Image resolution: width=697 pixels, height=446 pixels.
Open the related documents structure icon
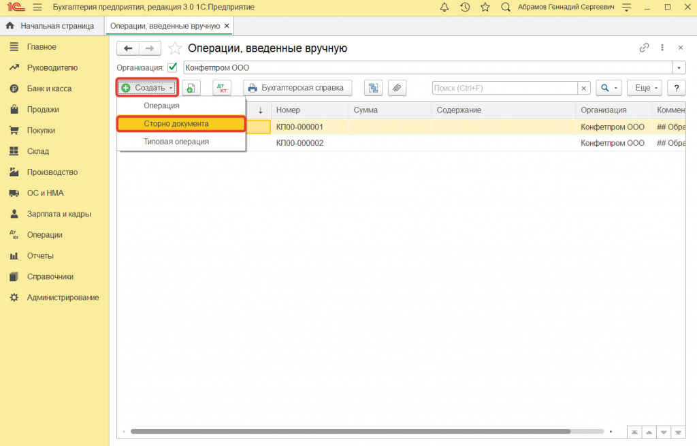click(x=373, y=88)
